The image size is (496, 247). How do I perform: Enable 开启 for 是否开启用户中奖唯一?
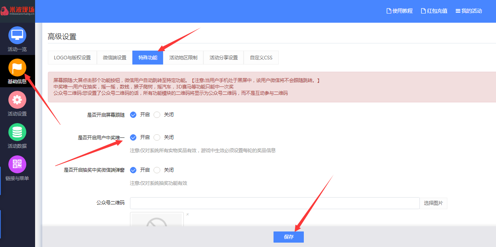click(x=133, y=137)
